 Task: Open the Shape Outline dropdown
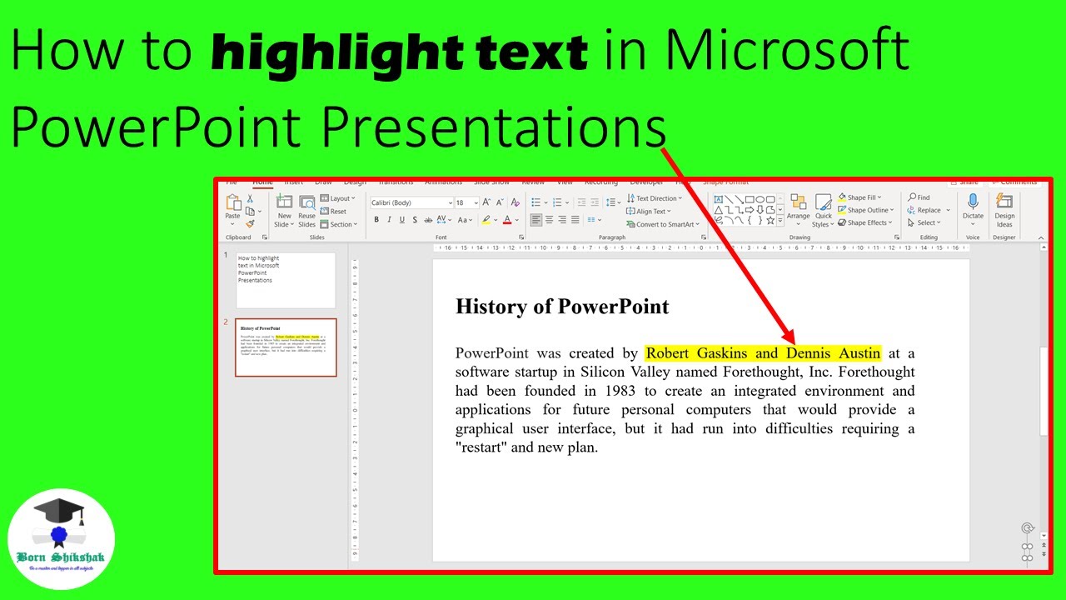point(866,211)
